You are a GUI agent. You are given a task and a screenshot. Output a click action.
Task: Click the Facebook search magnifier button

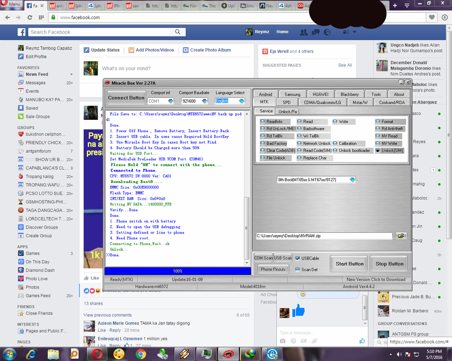pyautogui.click(x=177, y=32)
